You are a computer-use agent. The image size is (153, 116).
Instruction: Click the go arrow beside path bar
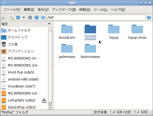coord(149,17)
